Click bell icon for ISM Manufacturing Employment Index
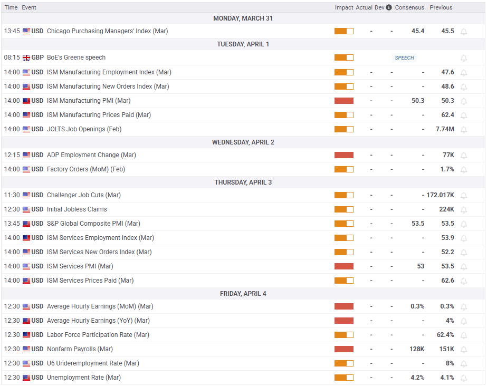The height and width of the screenshot is (386, 487). coord(464,73)
